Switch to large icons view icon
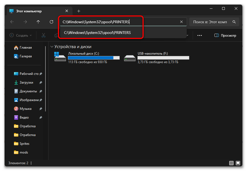The width and height of the screenshot is (247, 171). point(238,163)
